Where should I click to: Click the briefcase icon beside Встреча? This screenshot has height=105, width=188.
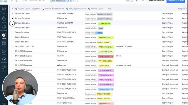[x=58, y=65]
